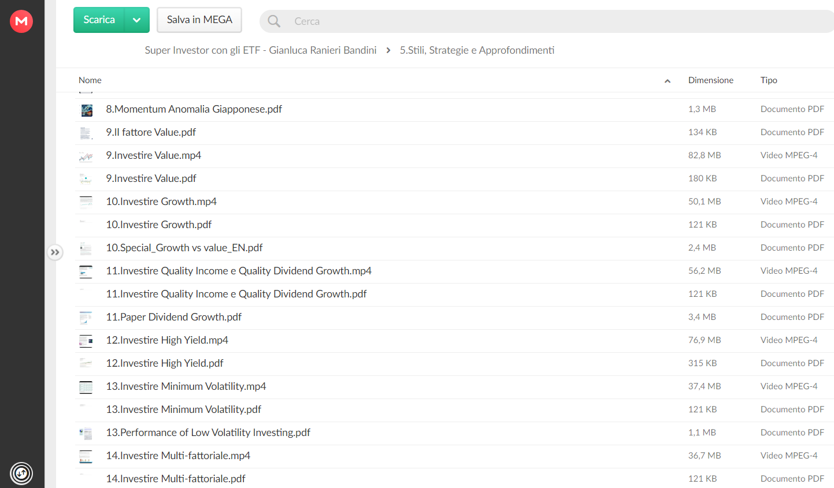Select 12.Investire High Yield.pdf file name
Image resolution: width=834 pixels, height=488 pixels.
(x=165, y=363)
